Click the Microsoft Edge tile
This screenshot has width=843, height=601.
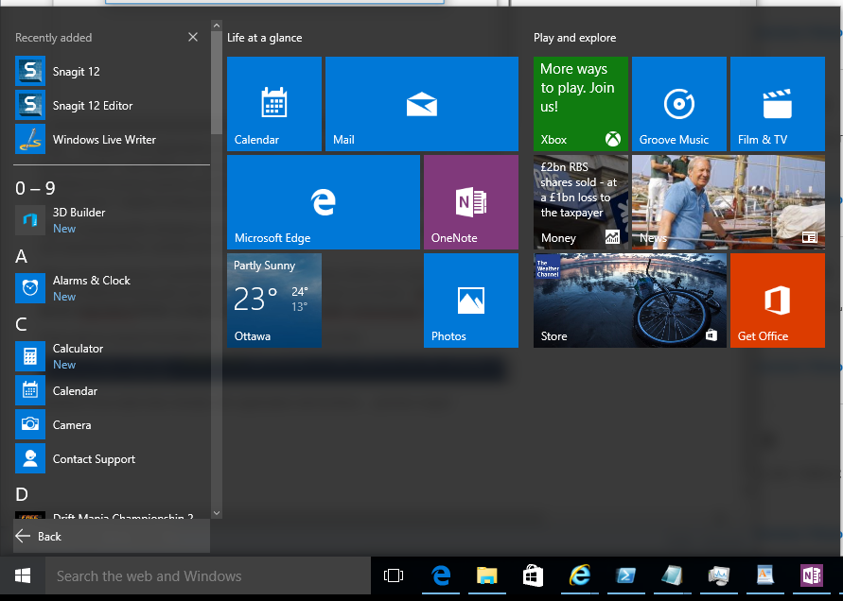click(323, 202)
